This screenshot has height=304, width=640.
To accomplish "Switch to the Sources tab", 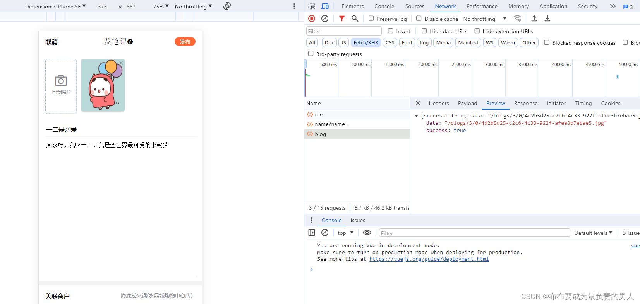I will (415, 6).
